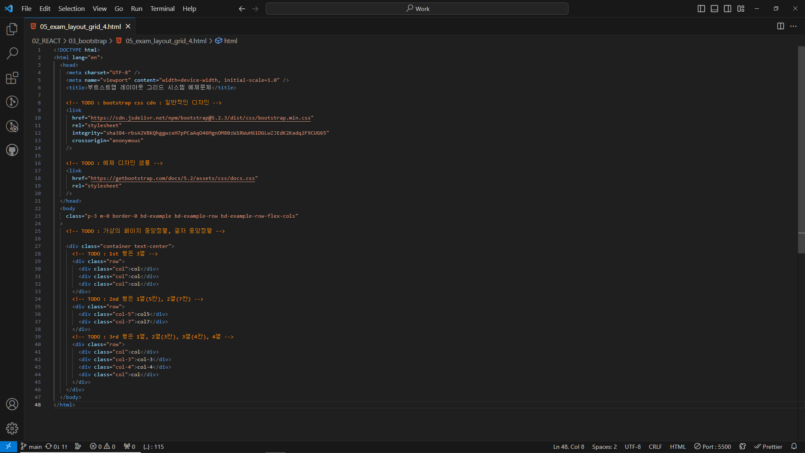The width and height of the screenshot is (805, 453).
Task: Open HTML language mode selector
Action: click(x=678, y=447)
